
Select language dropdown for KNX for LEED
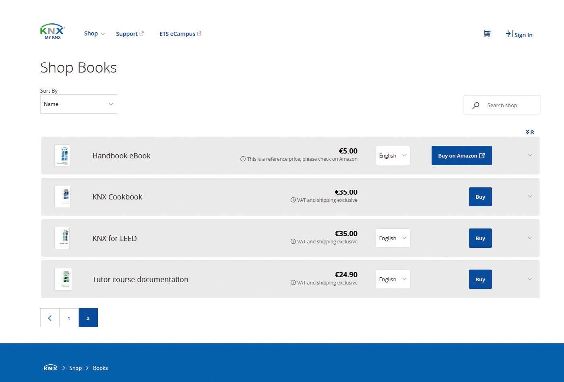point(393,238)
